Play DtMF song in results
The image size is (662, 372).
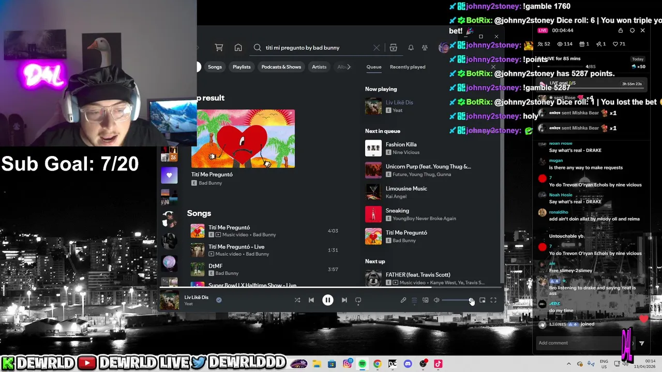(264, 269)
